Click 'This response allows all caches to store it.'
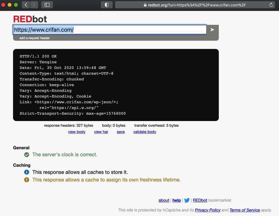This screenshot has height=216, width=279. (80, 172)
